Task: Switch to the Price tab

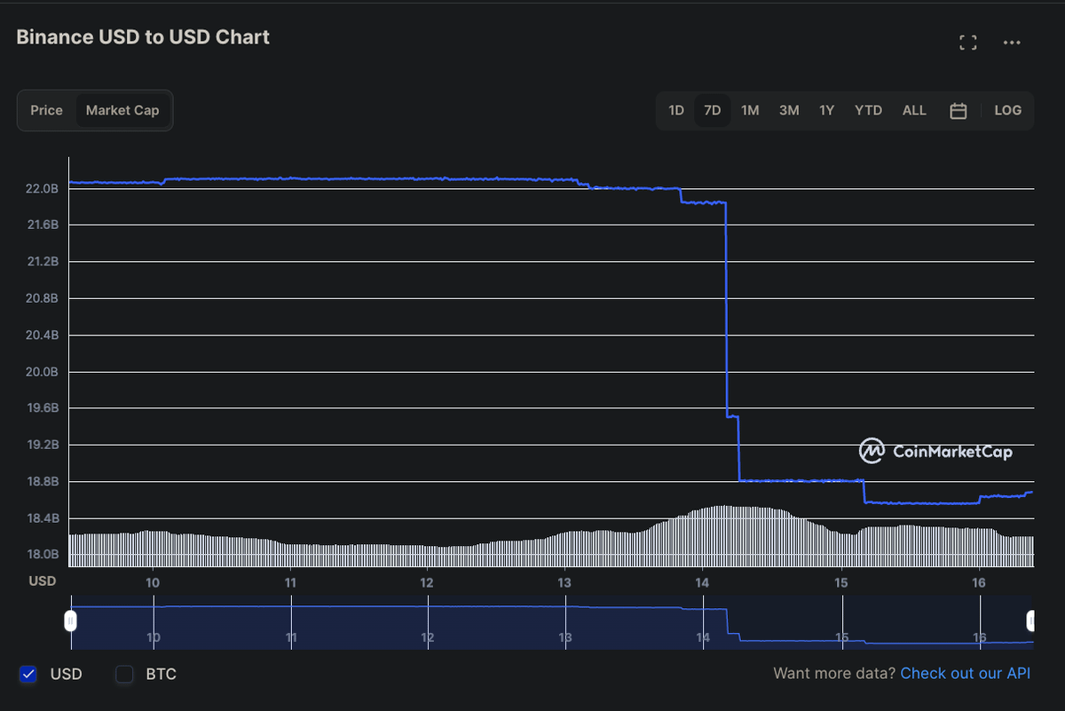Action: click(x=46, y=111)
